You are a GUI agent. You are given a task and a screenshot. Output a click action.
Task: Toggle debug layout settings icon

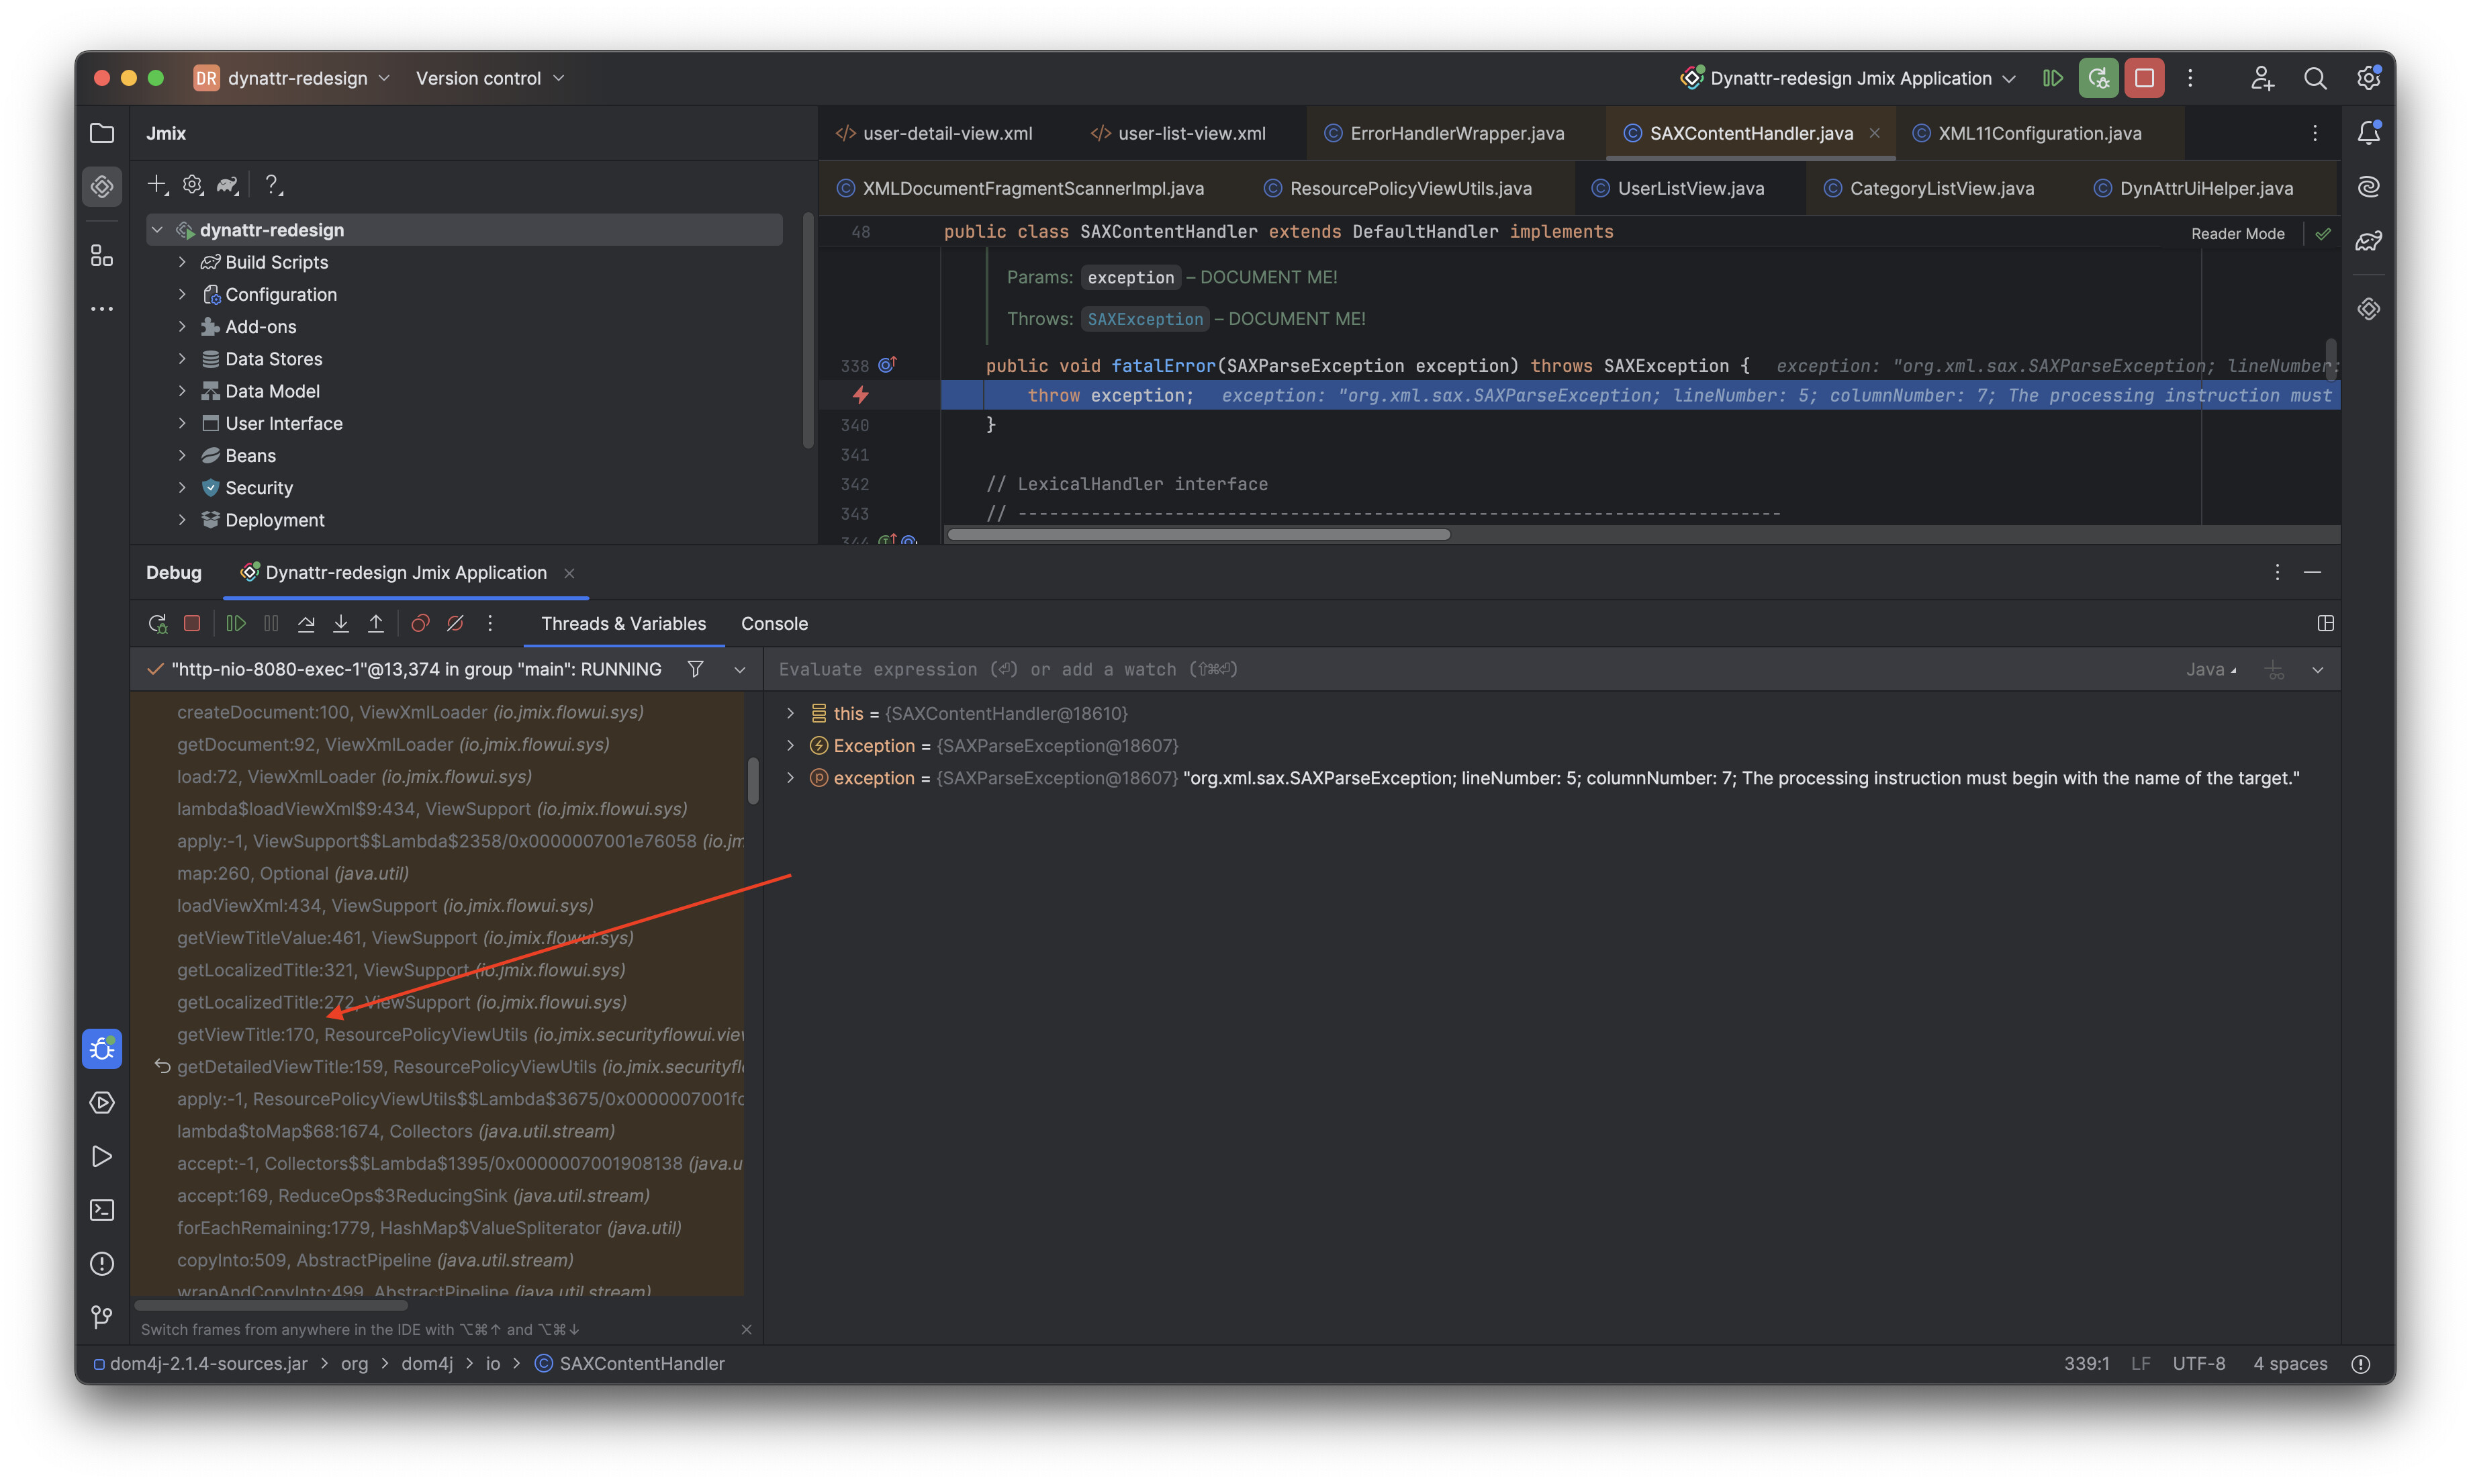coord(2325,623)
